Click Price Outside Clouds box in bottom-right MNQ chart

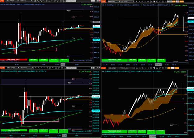click(x=115, y=132)
